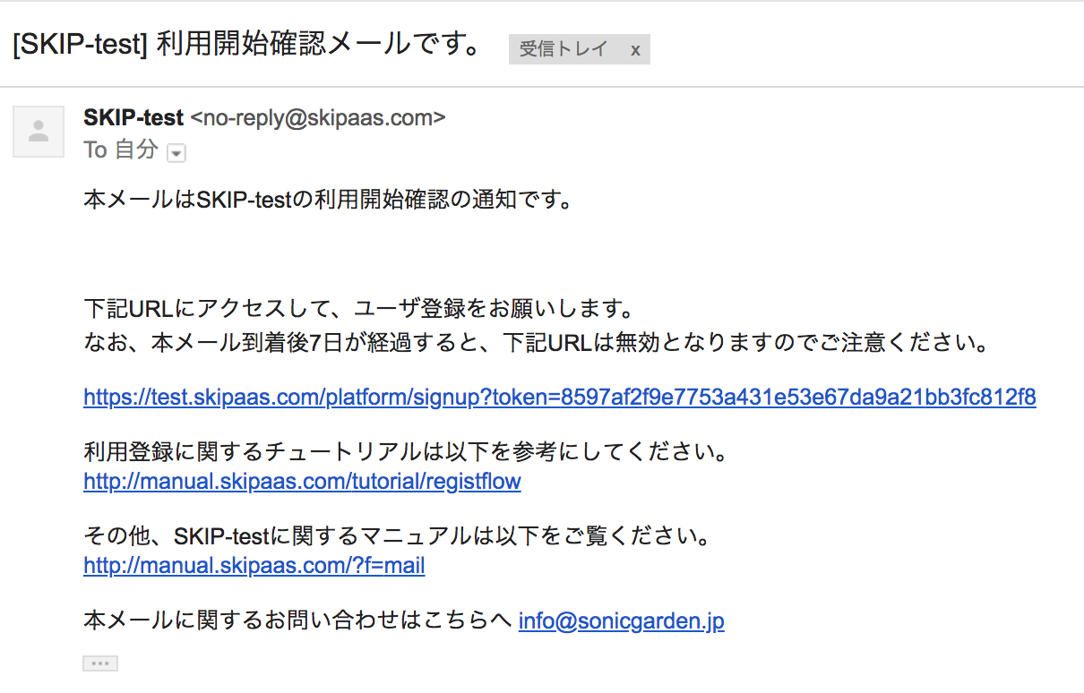This screenshot has width=1084, height=693.
Task: Show trimmed content via the three-dot button
Action: click(x=100, y=663)
